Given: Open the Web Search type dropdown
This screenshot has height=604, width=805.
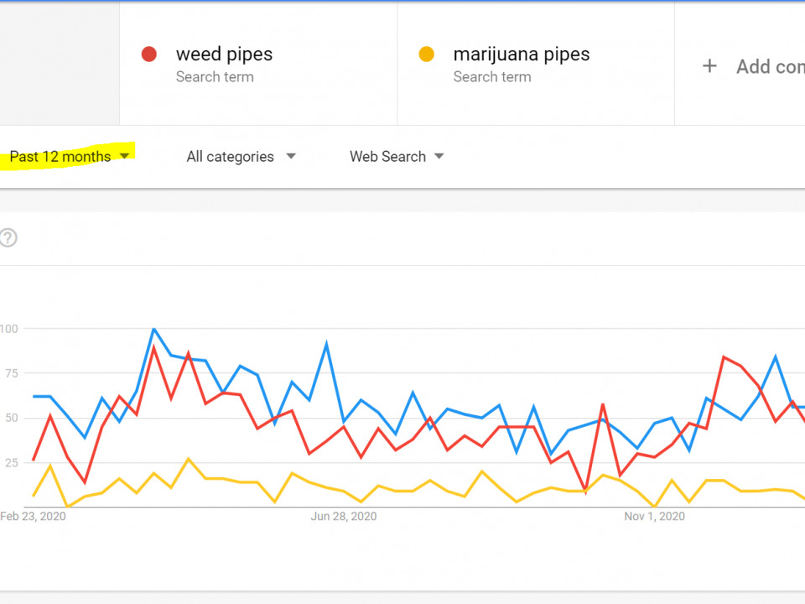Looking at the screenshot, I should click(x=387, y=156).
